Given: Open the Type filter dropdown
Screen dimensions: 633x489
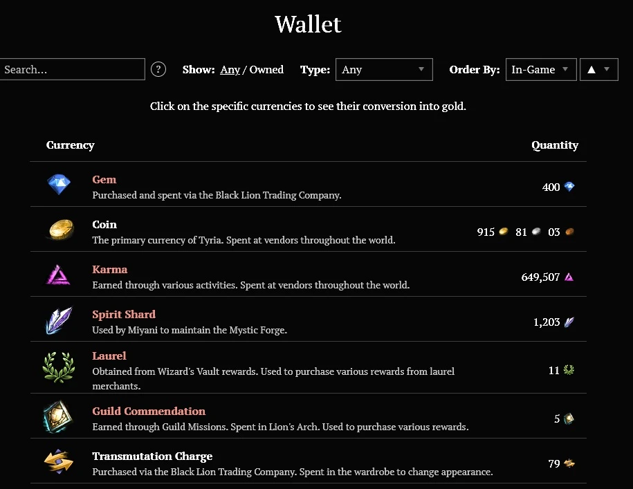Looking at the screenshot, I should [384, 69].
